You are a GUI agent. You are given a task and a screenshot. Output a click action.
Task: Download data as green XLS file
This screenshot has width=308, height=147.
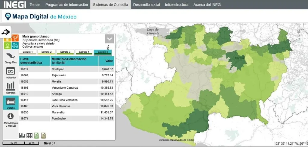(36, 135)
